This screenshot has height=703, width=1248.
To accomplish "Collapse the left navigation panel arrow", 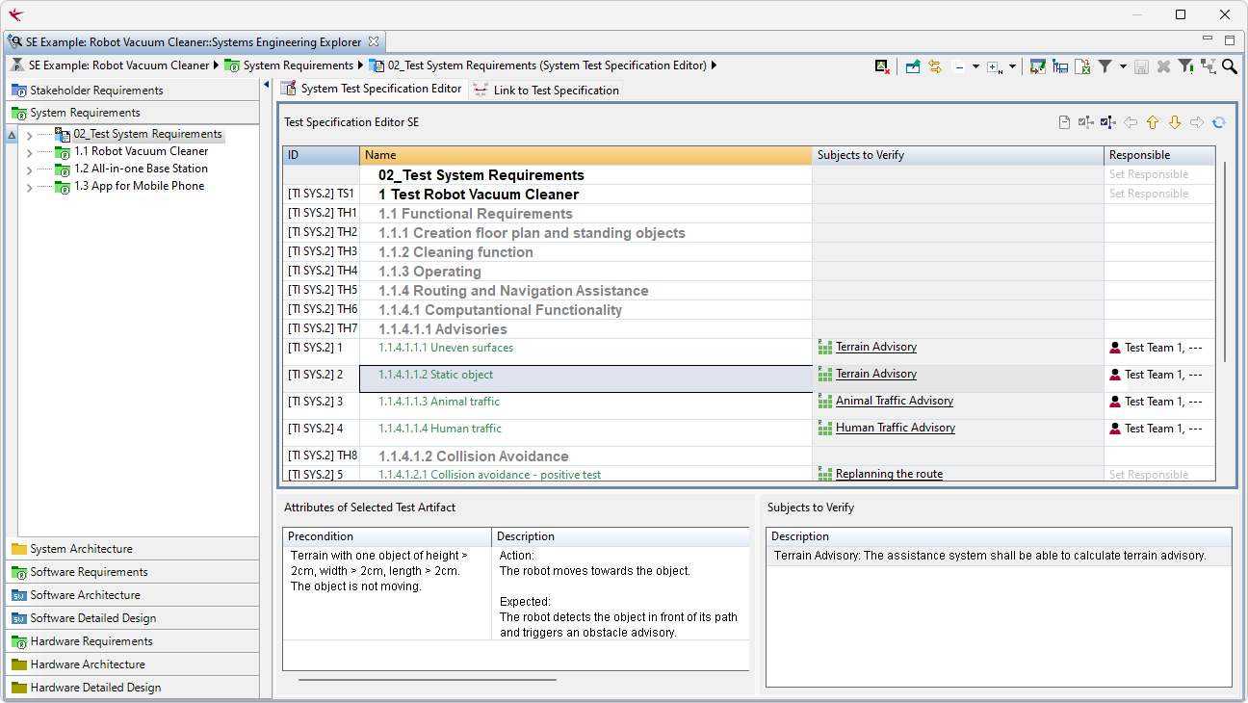I will (268, 85).
